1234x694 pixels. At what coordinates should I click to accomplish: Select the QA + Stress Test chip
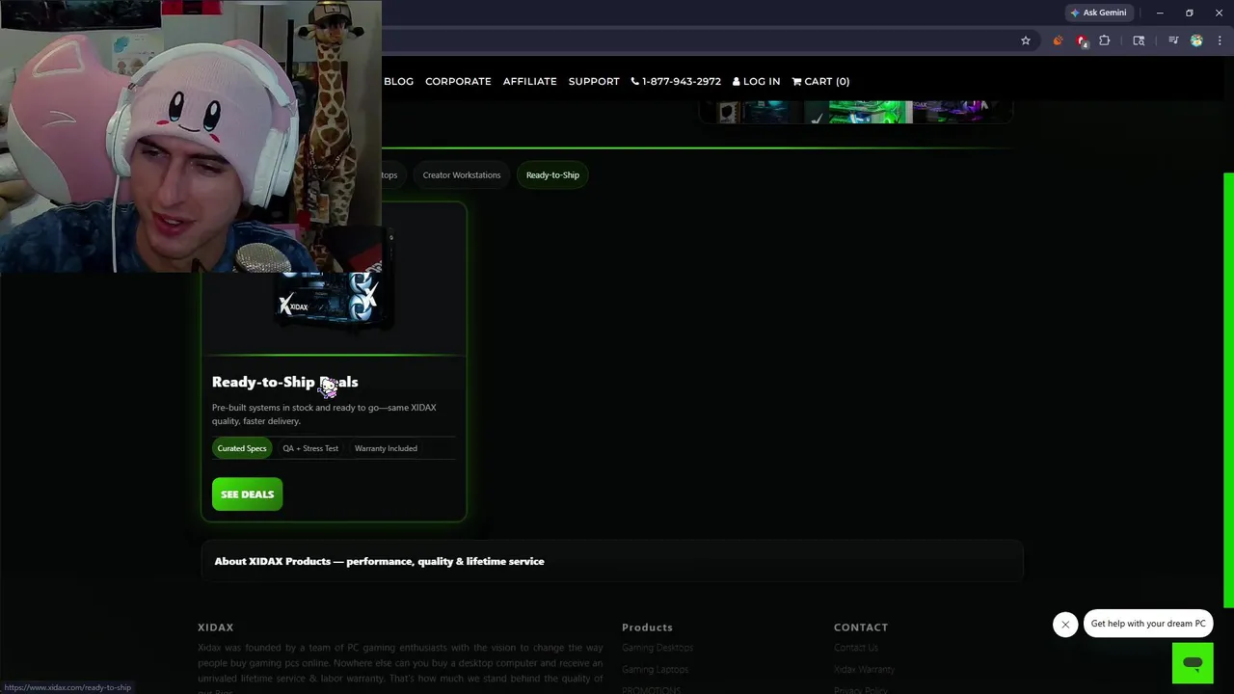point(310,448)
